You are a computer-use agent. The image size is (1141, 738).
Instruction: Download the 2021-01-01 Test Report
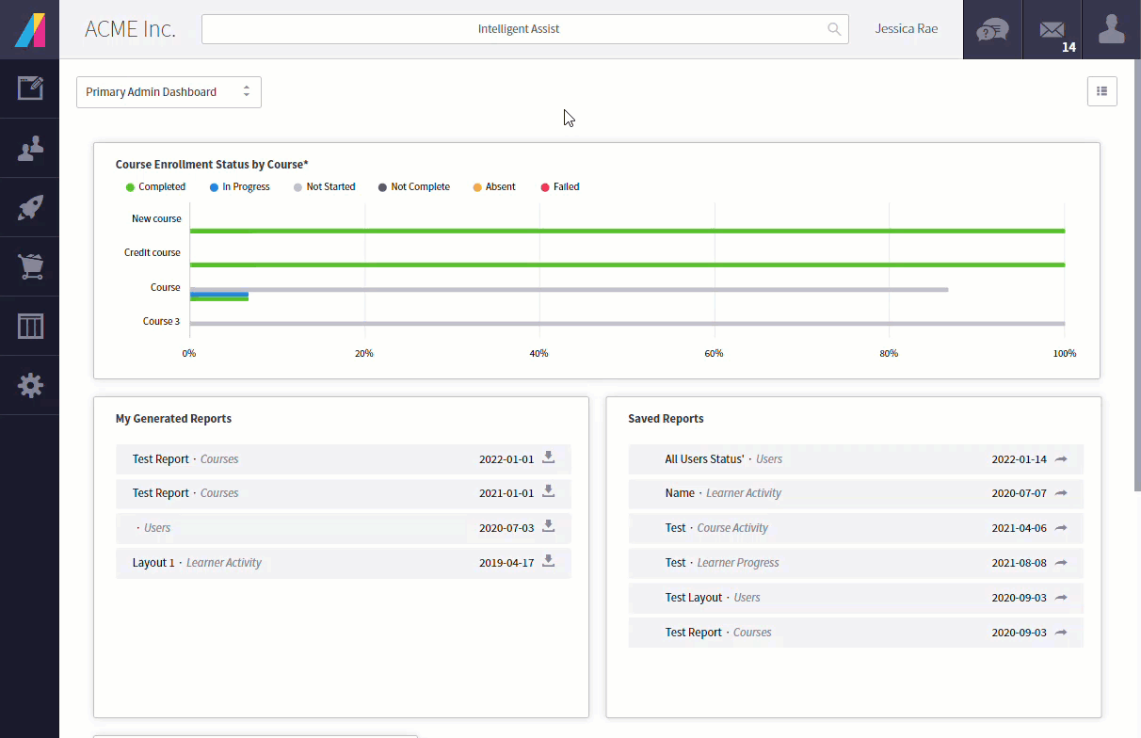[x=548, y=492]
